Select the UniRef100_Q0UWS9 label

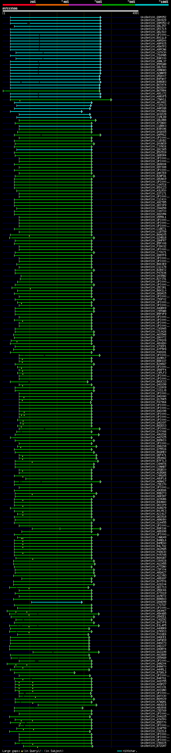(153, 143)
